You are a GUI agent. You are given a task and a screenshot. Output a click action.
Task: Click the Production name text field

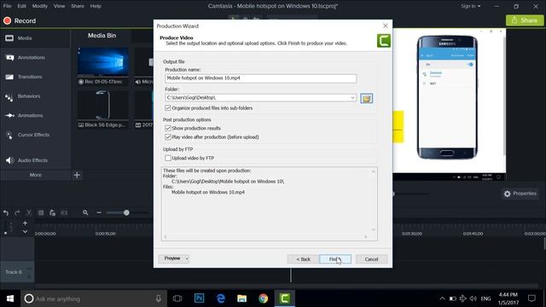260,78
